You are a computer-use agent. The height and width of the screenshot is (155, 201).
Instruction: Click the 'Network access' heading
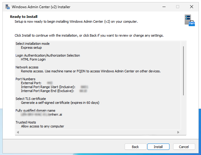27,67
